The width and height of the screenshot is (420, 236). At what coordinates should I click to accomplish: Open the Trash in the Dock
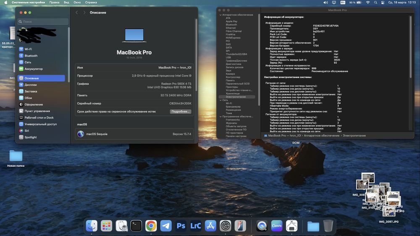pos(328,226)
